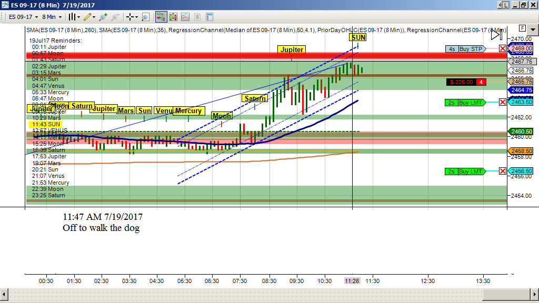This screenshot has height=303, width=539.
Task: Cancel the 4s Buy STP order via X
Action: [x=503, y=49]
